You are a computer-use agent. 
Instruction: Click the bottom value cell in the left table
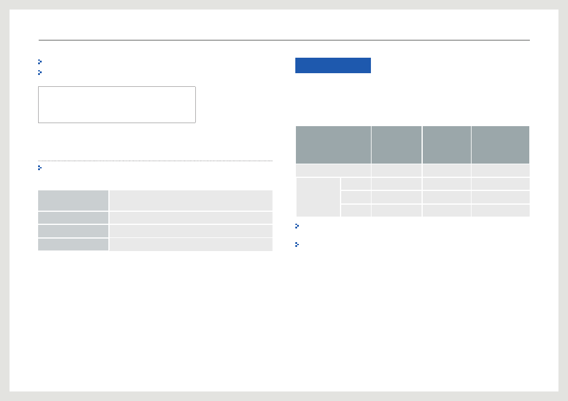pyautogui.click(x=191, y=245)
